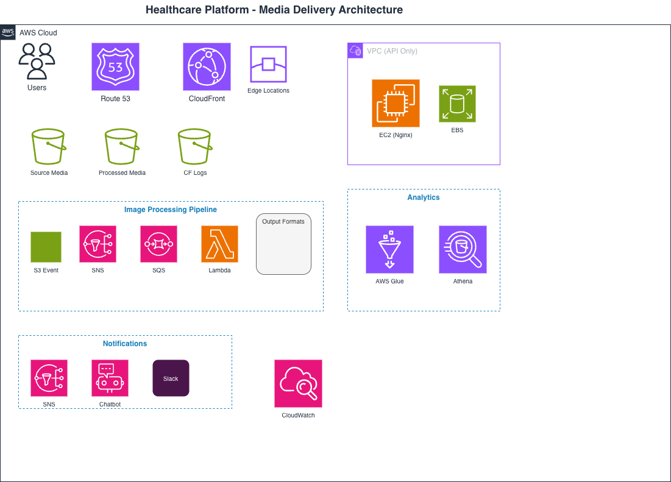Click the dark purple Slack box
This screenshot has height=482, width=671.
click(171, 378)
